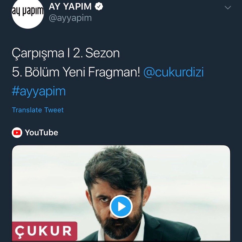This screenshot has width=242, height=242.
Task: Play the video with the blue play button
Action: click(121, 206)
